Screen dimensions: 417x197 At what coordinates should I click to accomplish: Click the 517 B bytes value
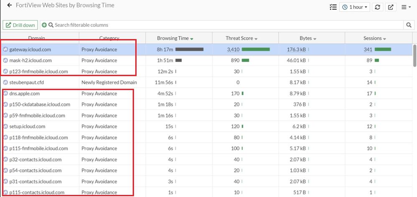(300, 192)
